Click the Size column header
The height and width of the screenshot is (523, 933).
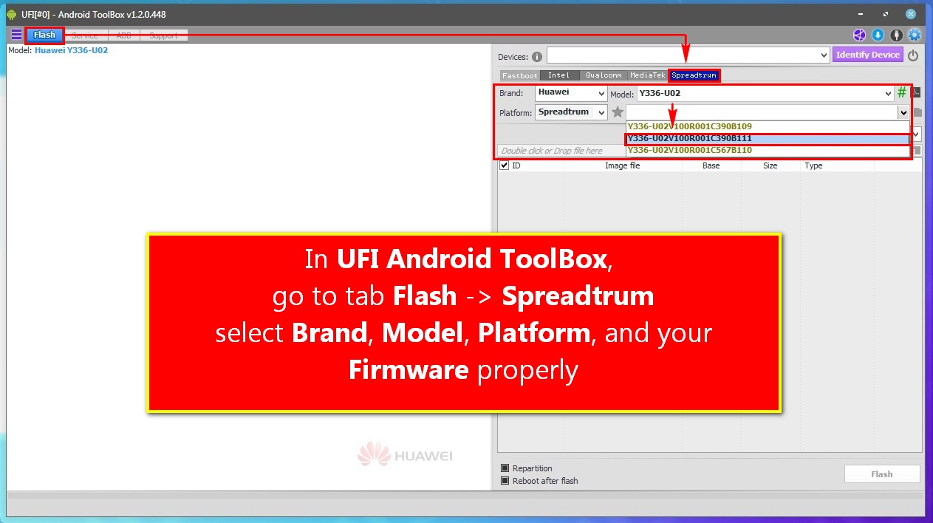[x=770, y=165]
